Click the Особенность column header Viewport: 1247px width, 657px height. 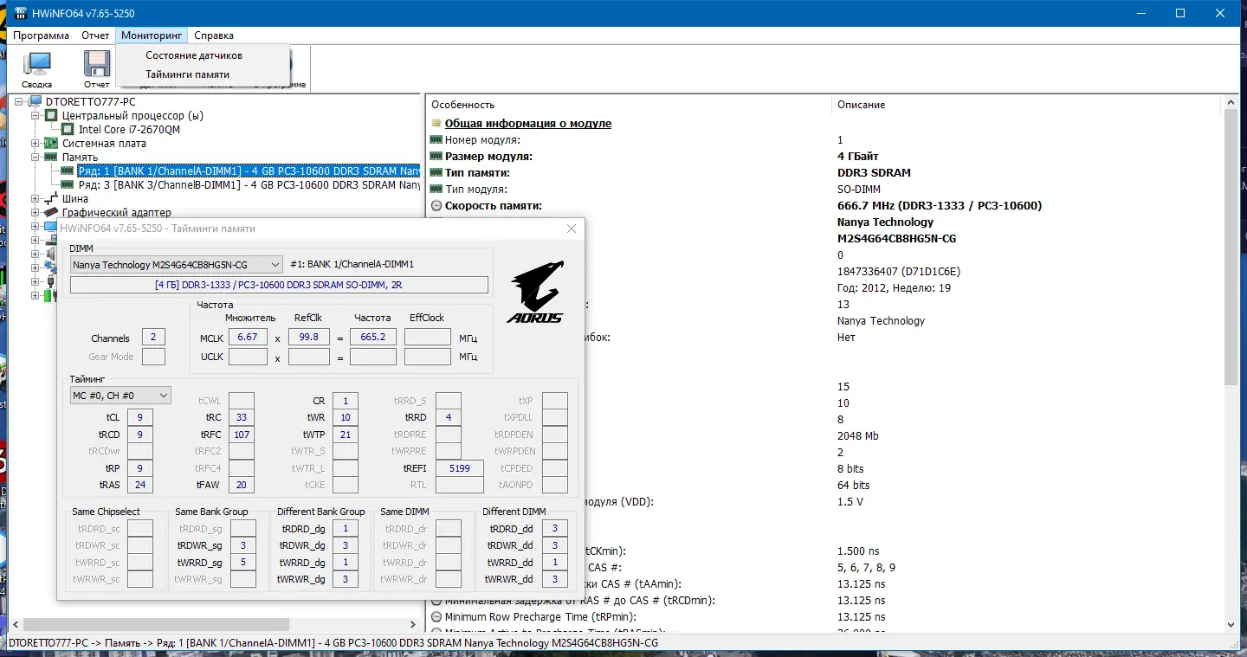(x=628, y=105)
